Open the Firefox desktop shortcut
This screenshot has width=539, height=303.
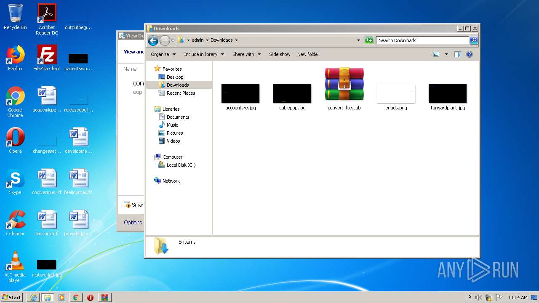coord(15,58)
